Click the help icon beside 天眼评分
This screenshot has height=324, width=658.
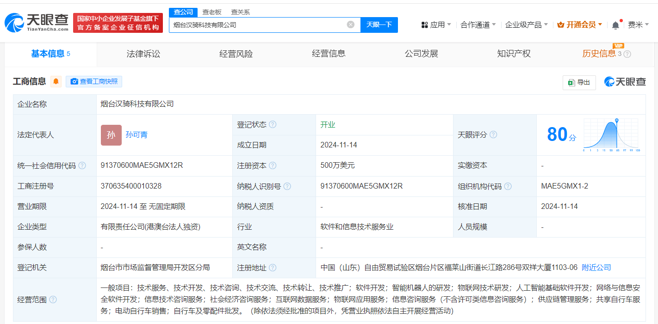tap(493, 134)
